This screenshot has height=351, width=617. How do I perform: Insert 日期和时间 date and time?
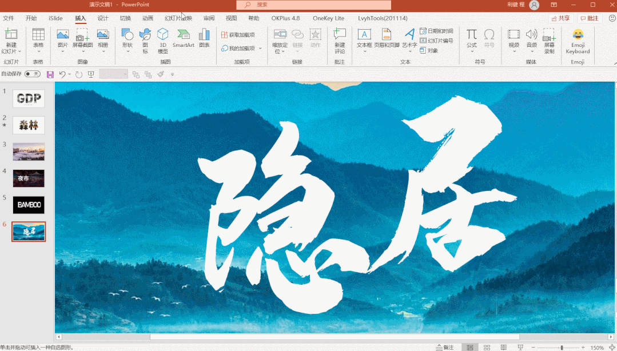click(x=436, y=31)
